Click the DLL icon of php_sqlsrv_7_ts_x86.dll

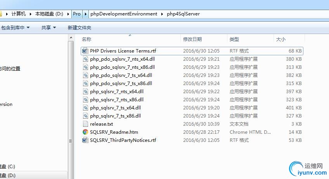coord(85,116)
